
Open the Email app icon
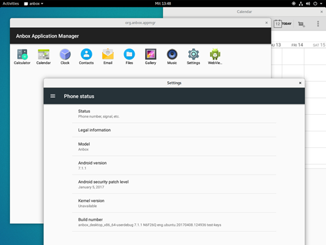[x=108, y=57]
